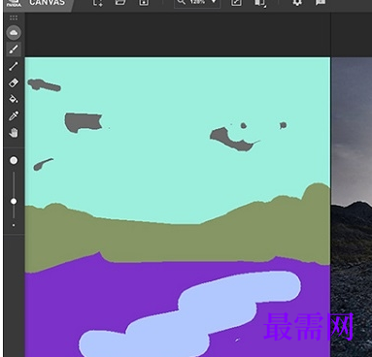Click the side-by-side view layout icon
This screenshot has height=357, width=372.
tap(259, 3)
